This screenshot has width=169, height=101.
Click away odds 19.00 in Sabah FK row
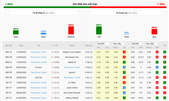pos(116,62)
